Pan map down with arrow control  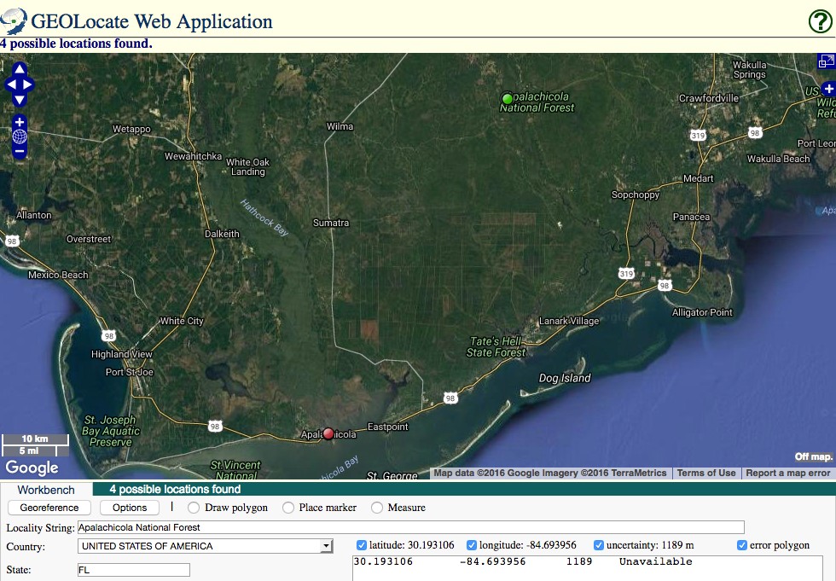pyautogui.click(x=20, y=100)
